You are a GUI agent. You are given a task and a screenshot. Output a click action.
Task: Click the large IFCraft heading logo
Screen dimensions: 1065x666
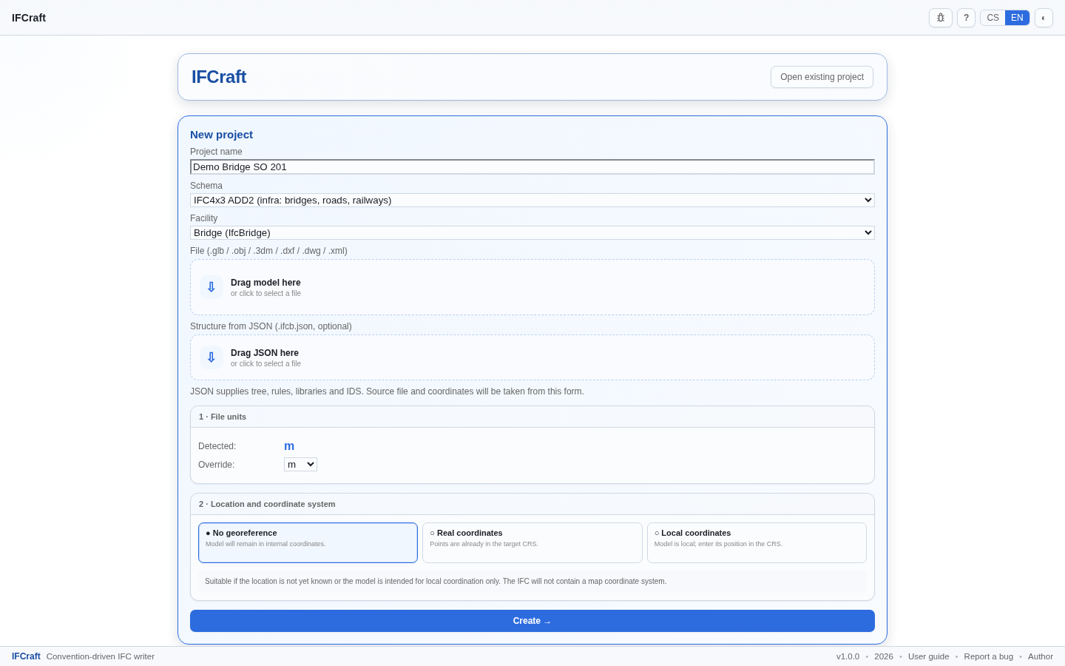(x=219, y=77)
